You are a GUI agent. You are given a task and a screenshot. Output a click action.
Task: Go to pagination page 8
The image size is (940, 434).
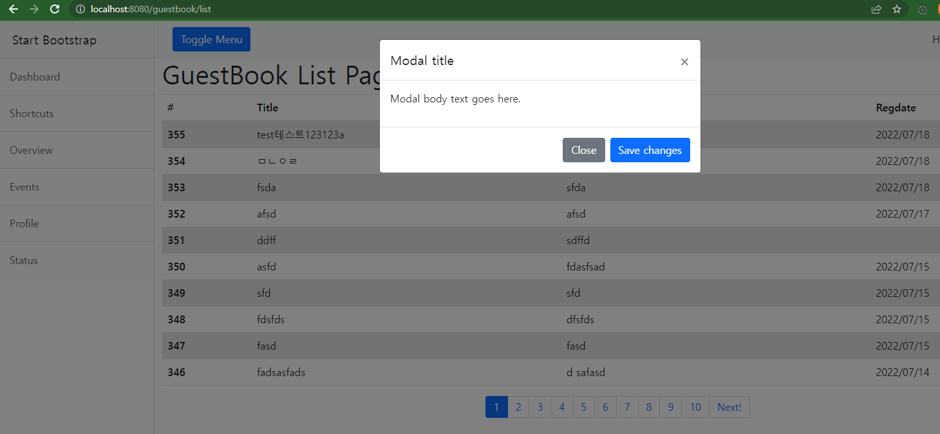(x=649, y=407)
